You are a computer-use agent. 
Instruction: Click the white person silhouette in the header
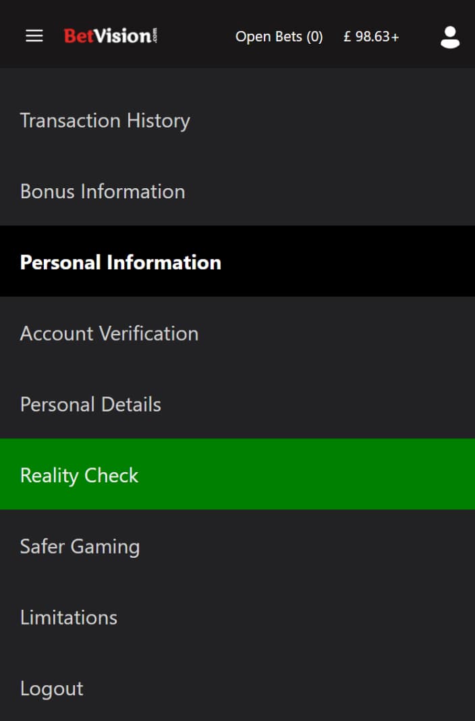tap(450, 37)
